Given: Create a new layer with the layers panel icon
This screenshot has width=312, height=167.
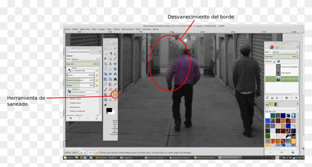Looking at the screenshot, I should click(x=267, y=98).
